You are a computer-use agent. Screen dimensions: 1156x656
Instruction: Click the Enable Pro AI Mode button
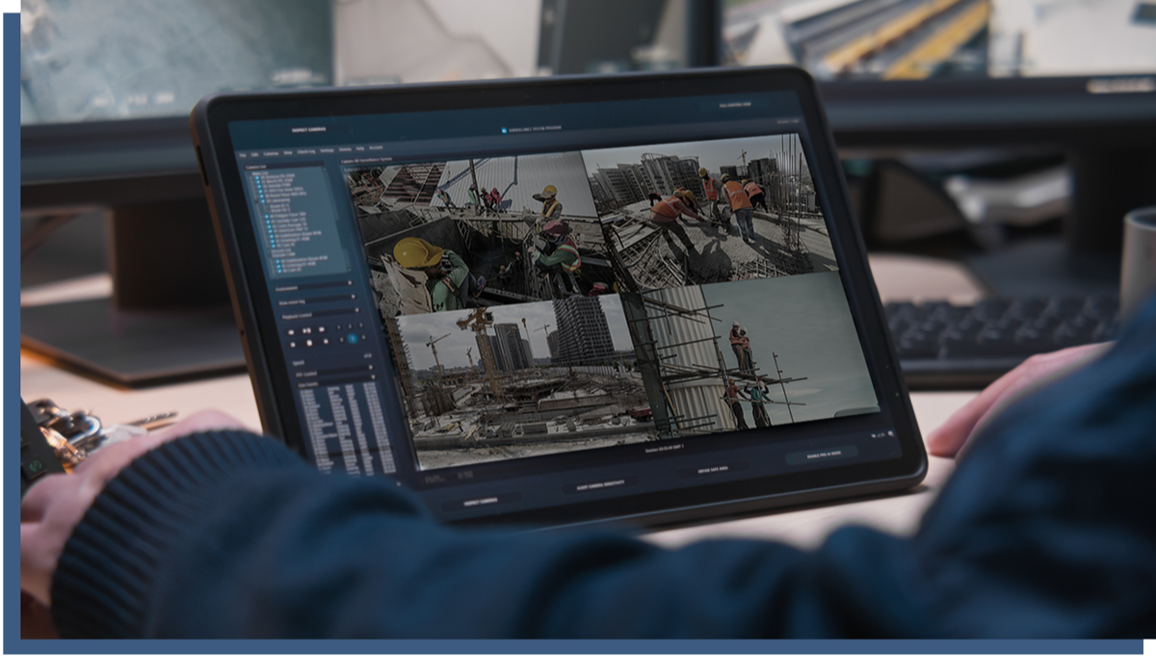point(821,454)
